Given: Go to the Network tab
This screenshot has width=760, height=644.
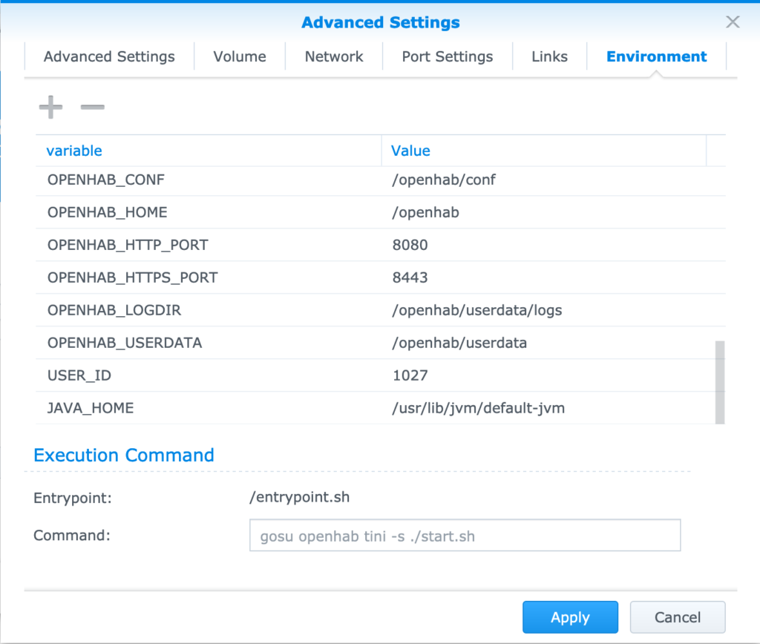Looking at the screenshot, I should [x=334, y=56].
